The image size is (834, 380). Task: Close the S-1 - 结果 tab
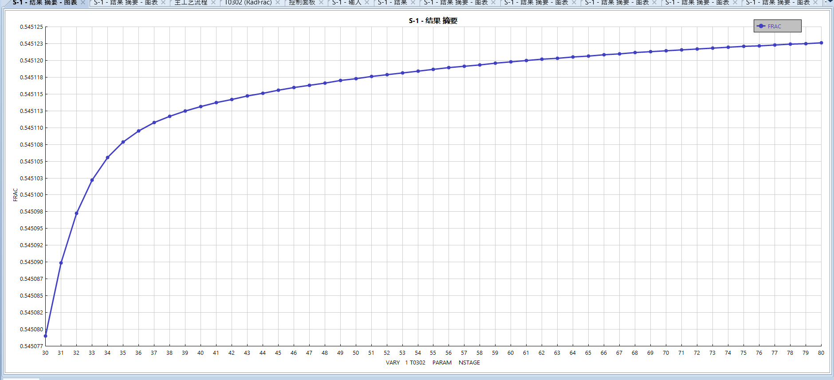tap(413, 2)
